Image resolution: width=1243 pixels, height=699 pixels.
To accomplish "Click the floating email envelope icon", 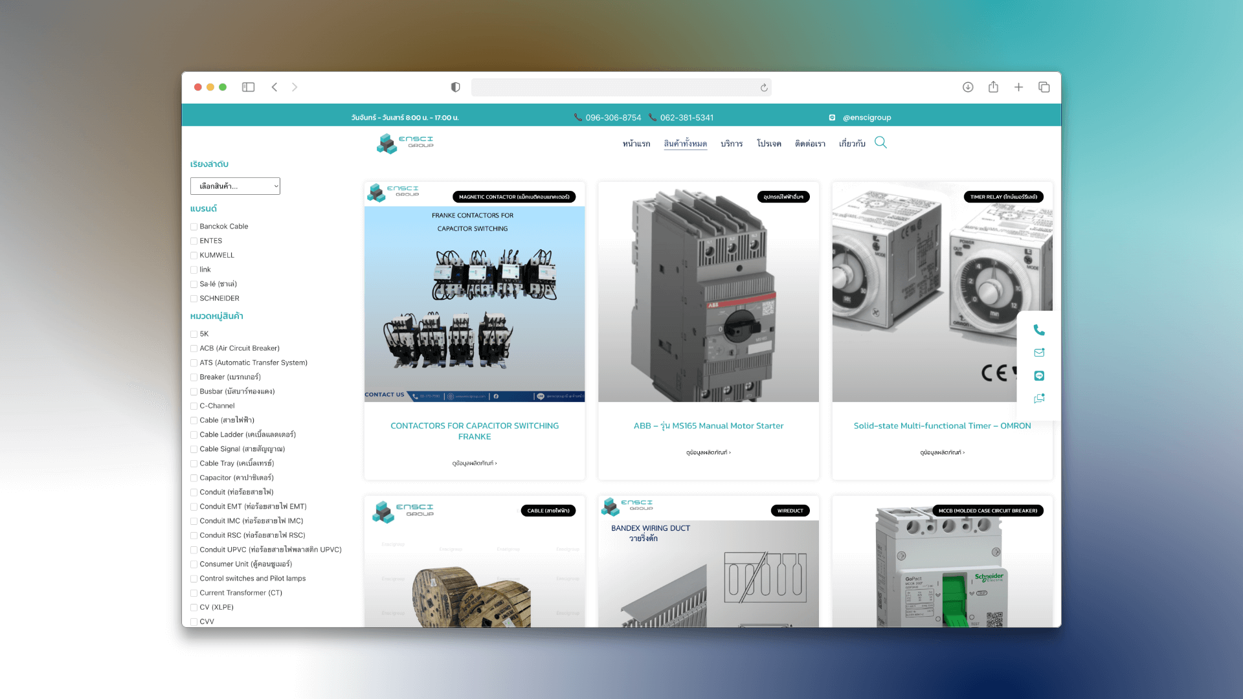I will 1039,353.
